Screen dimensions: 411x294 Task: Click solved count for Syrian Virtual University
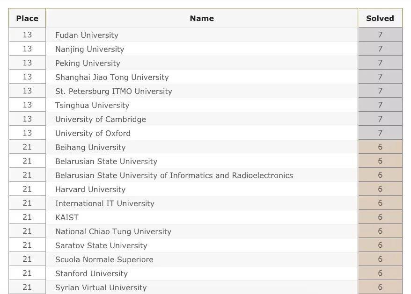coord(380,287)
